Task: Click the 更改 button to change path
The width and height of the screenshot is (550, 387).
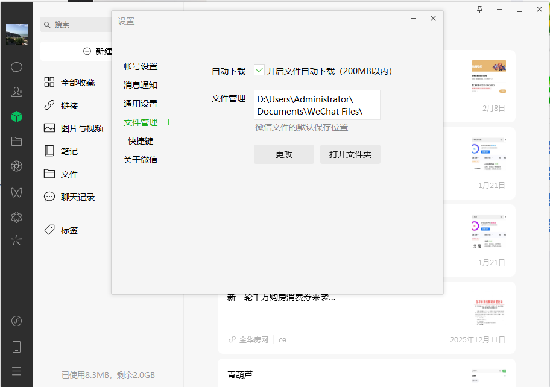Action: 283,154
